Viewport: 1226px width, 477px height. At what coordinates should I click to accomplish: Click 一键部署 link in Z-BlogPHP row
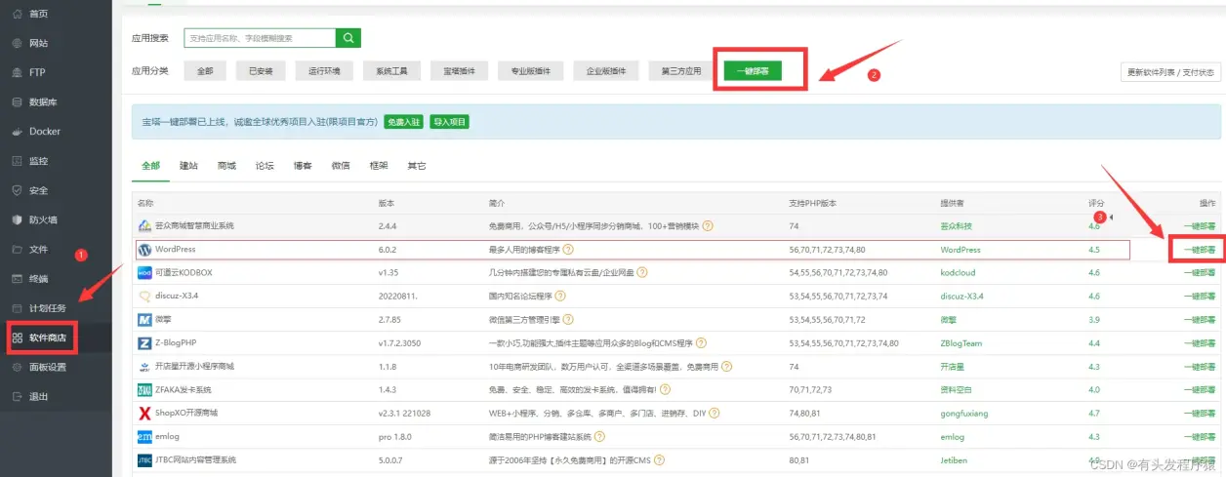coord(1198,343)
